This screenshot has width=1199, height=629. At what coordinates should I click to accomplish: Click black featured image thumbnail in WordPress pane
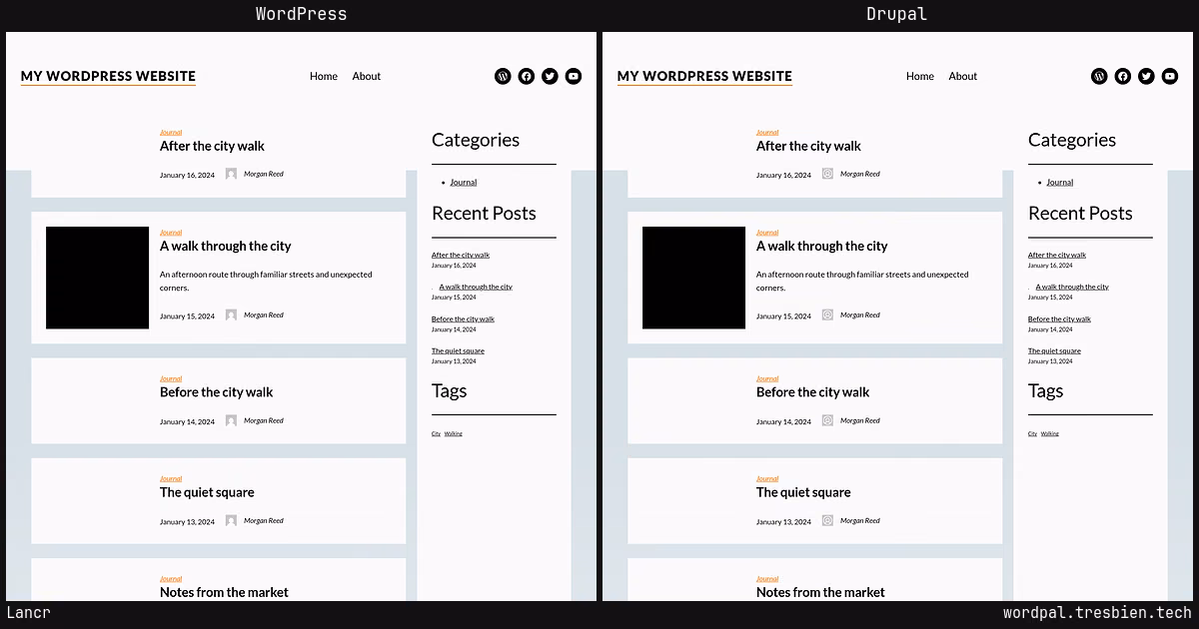click(x=97, y=278)
